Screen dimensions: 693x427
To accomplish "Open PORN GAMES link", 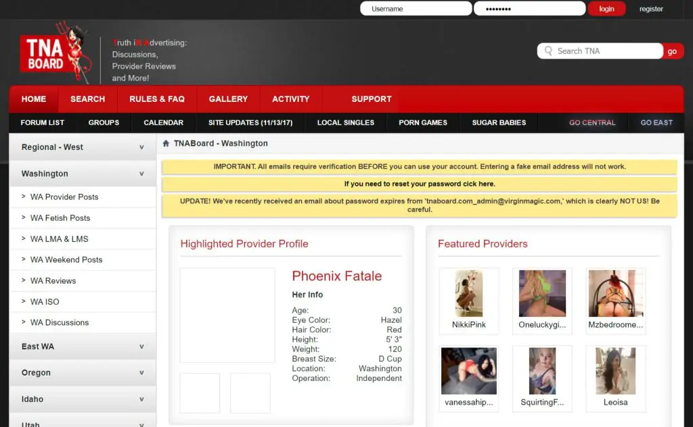I will (423, 123).
